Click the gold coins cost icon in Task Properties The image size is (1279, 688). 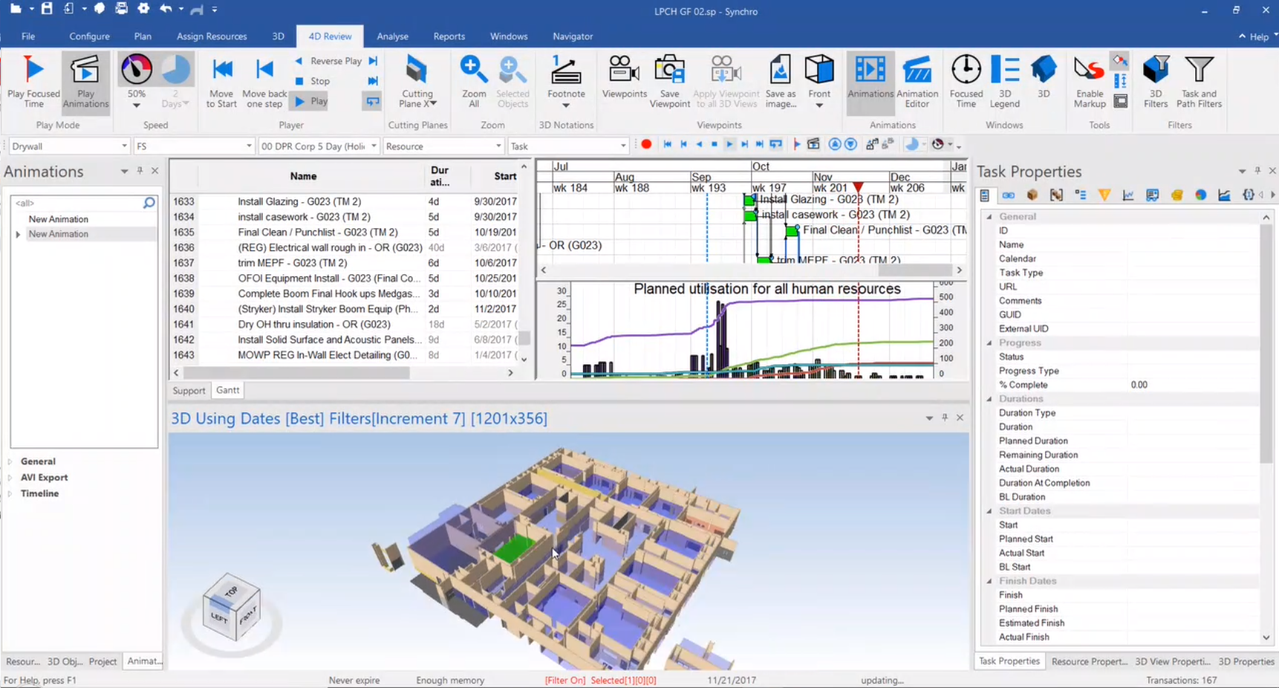coord(1177,195)
